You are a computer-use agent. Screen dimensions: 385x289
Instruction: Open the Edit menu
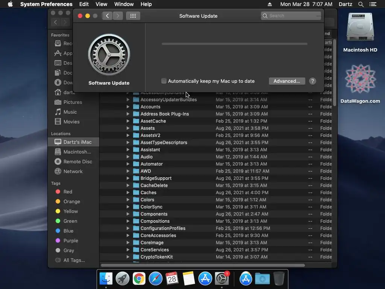tap(84, 4)
